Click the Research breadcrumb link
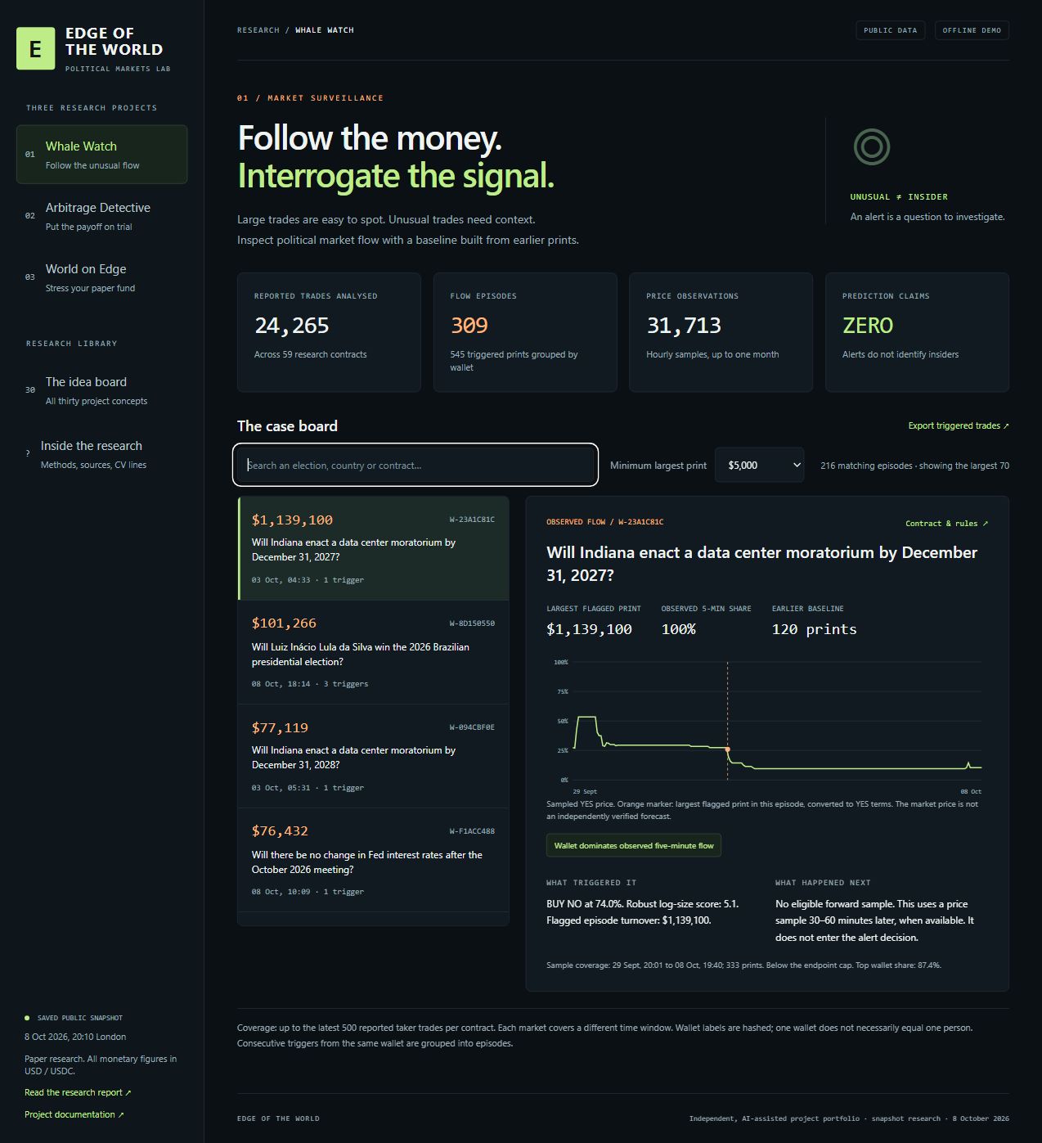Image resolution: width=1042 pixels, height=1143 pixels. tap(258, 30)
